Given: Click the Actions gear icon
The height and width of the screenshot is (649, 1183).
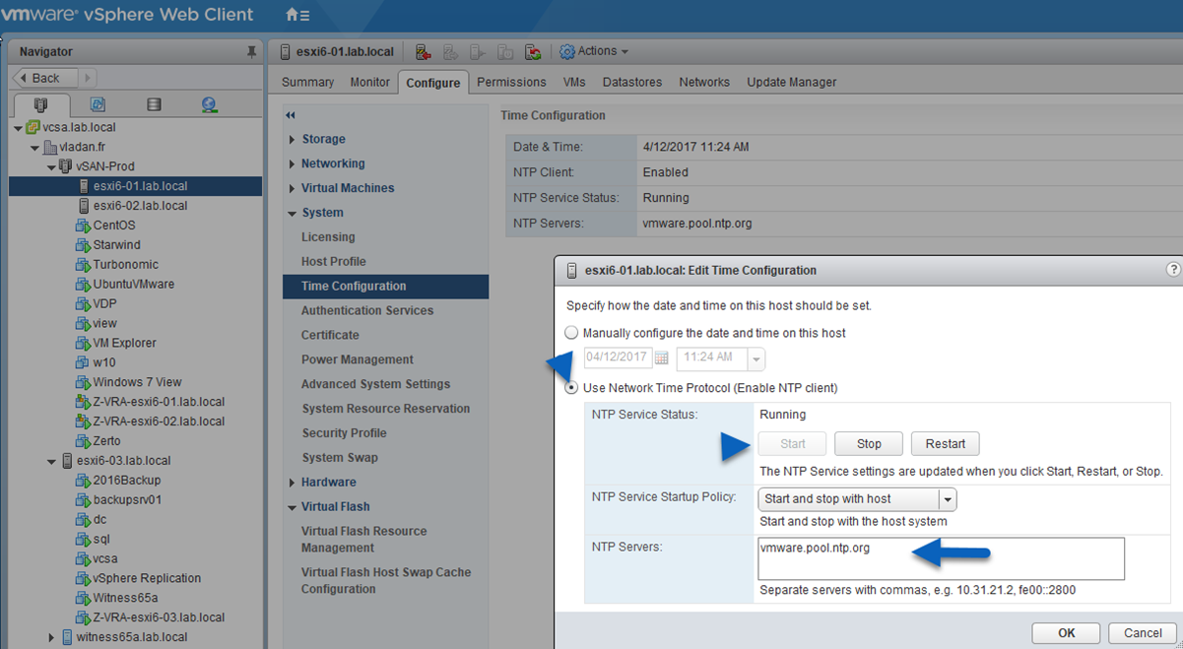Looking at the screenshot, I should click(x=567, y=51).
